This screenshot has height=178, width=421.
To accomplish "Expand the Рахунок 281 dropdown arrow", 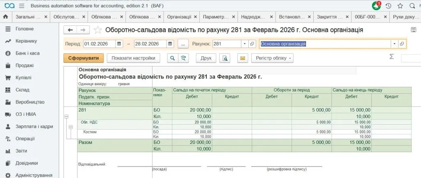I will [245, 44].
